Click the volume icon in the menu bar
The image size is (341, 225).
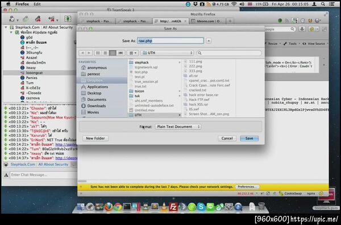pos(242,4)
